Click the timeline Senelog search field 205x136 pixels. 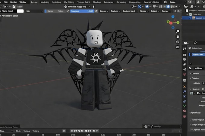(166, 126)
